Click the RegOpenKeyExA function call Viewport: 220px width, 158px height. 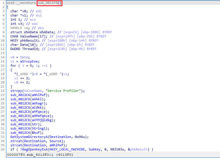click(35, 149)
